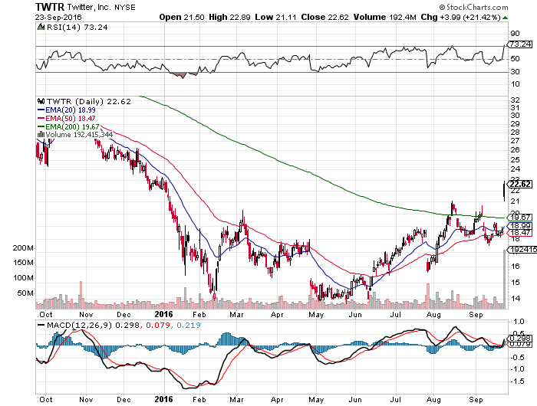Click the 'Volume 192,415,344' legend entry
This screenshot has height=406, width=537.
tap(79, 134)
